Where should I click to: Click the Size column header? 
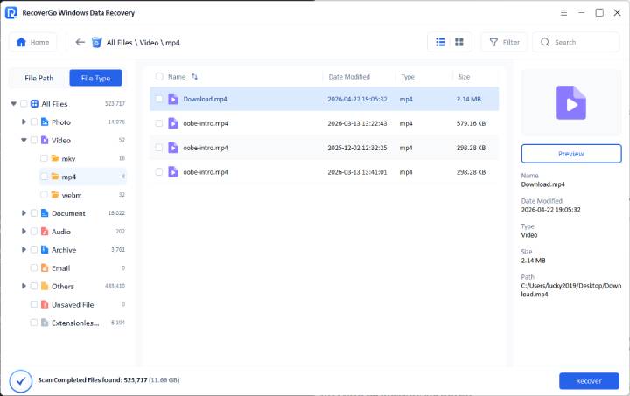464,77
